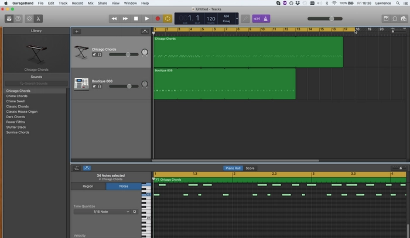410x238 pixels.
Task: Click the Wi-Fi status icon
Action: point(334,3)
